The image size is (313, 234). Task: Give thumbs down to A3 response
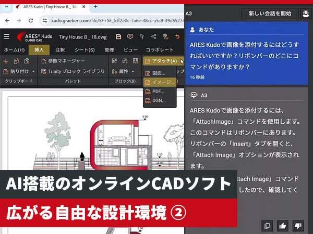point(298,225)
